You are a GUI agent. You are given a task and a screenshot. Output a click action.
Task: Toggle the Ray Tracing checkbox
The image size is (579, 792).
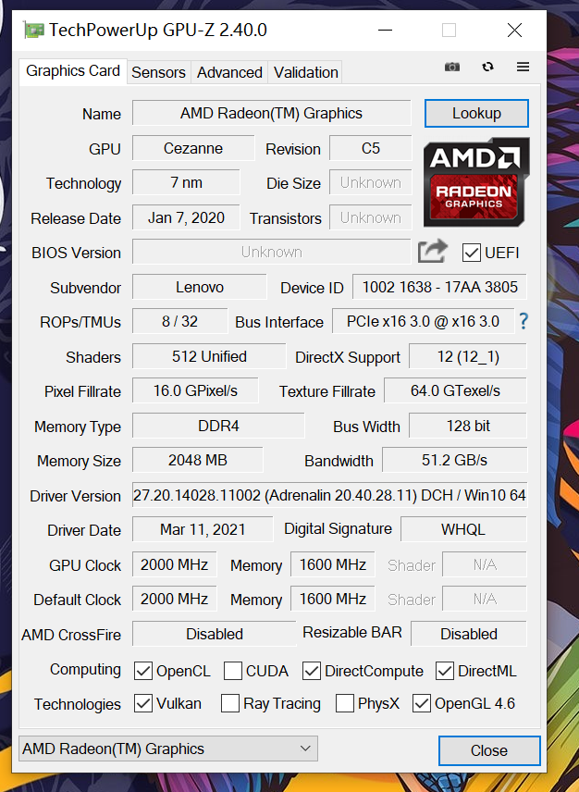pos(230,703)
